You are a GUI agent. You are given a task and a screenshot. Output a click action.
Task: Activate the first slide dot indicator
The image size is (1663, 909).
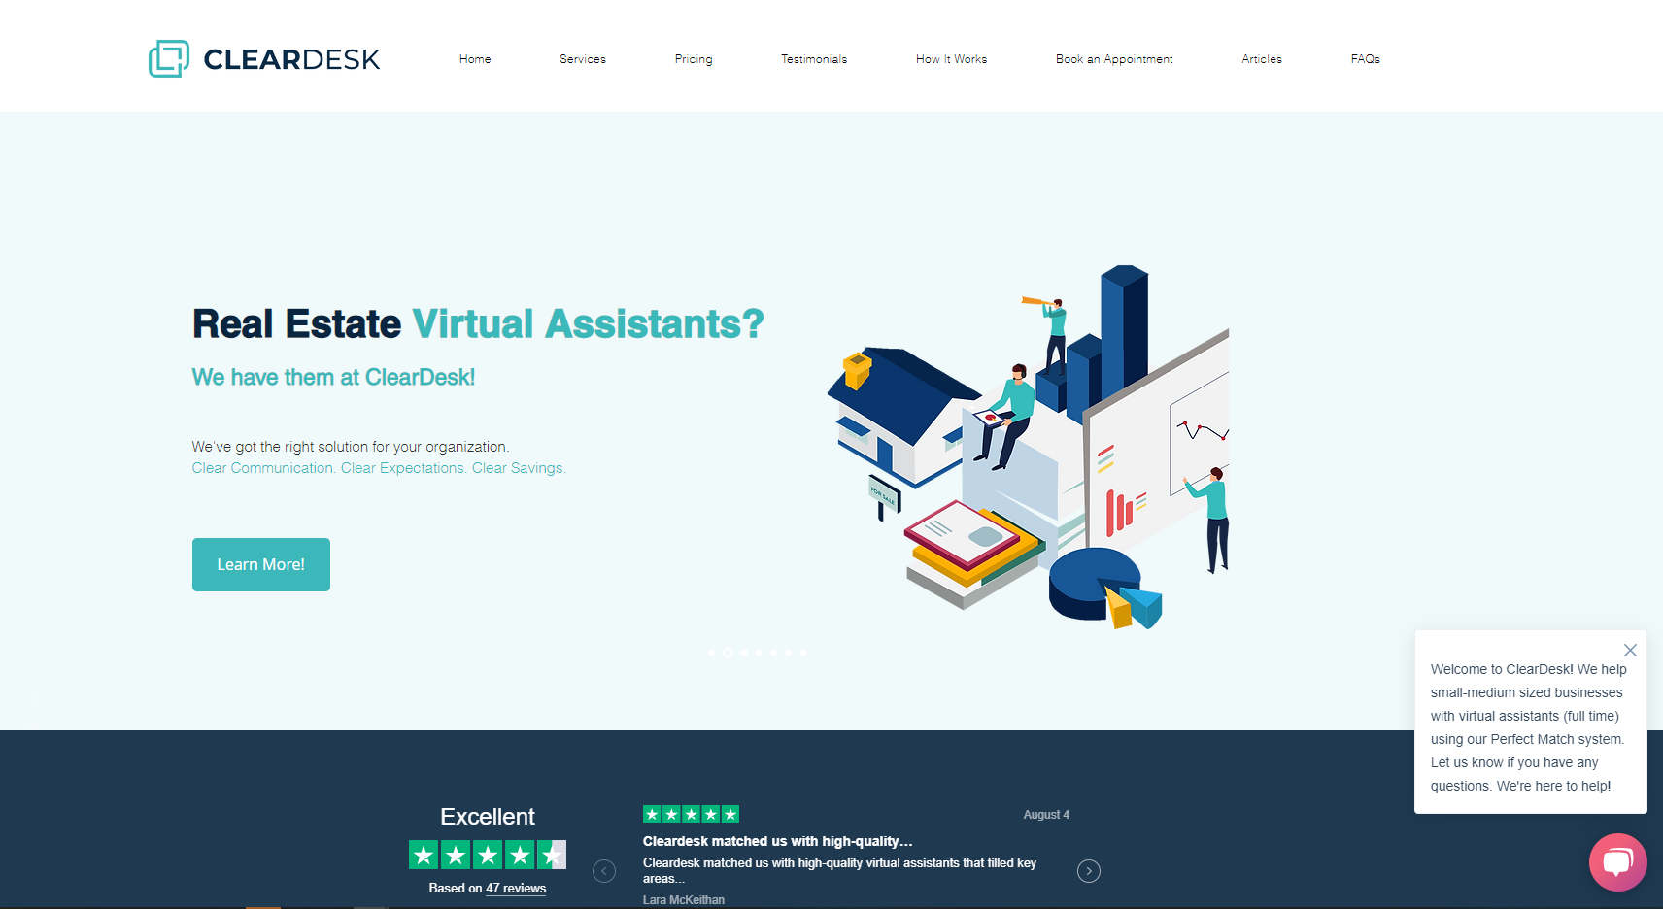click(712, 653)
